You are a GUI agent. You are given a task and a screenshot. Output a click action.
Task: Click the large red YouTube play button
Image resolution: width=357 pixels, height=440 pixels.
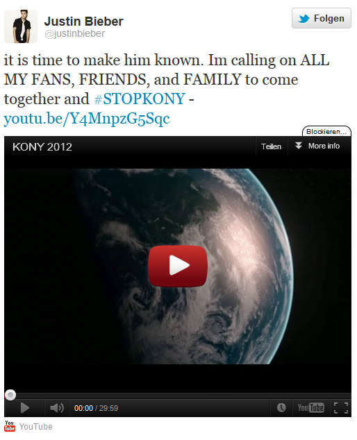pyautogui.click(x=178, y=266)
